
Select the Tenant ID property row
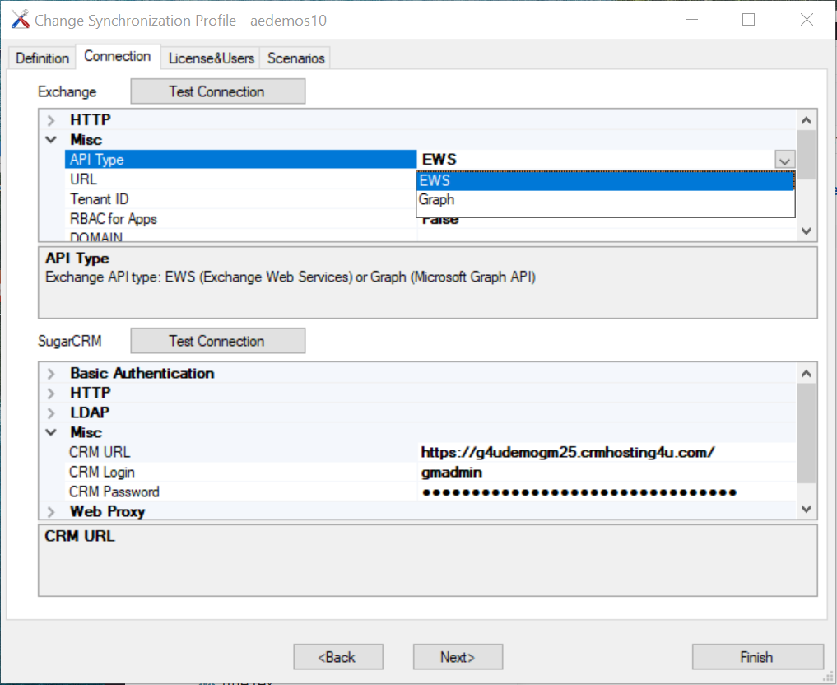pos(241,199)
